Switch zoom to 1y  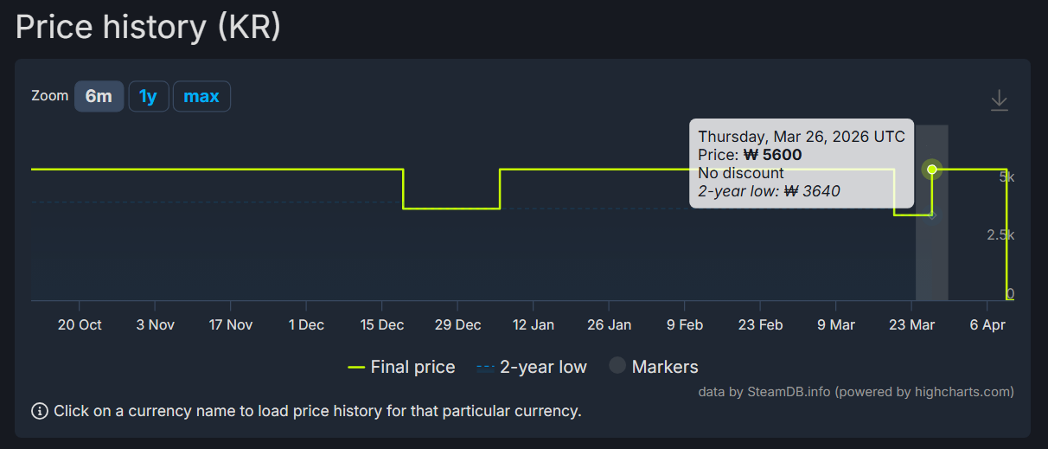click(149, 96)
